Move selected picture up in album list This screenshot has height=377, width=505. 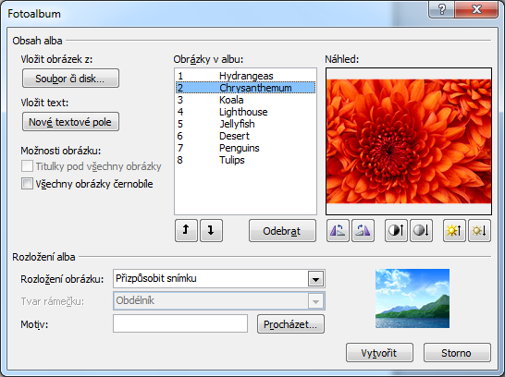(x=186, y=230)
